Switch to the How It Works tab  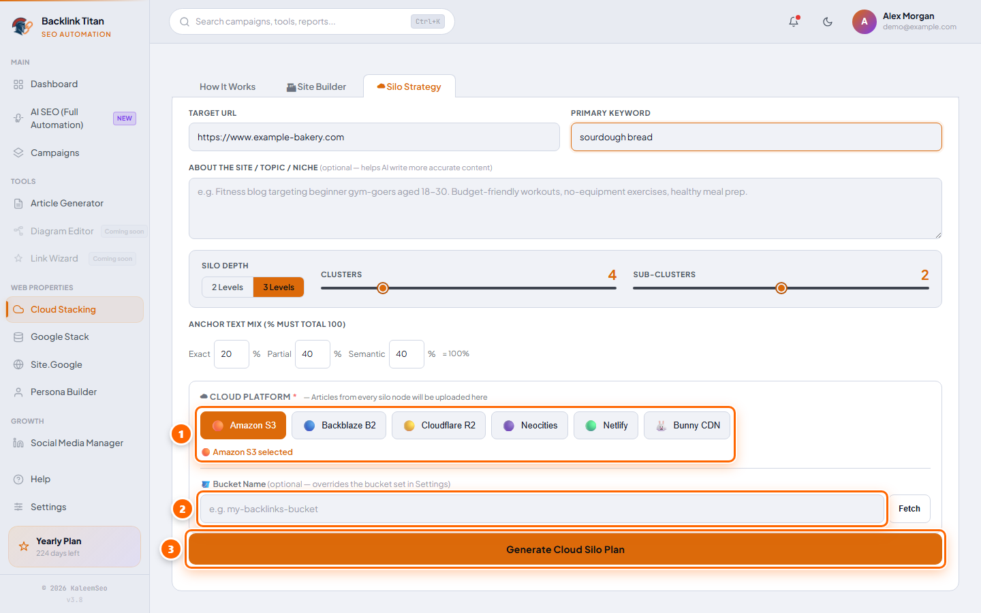228,87
